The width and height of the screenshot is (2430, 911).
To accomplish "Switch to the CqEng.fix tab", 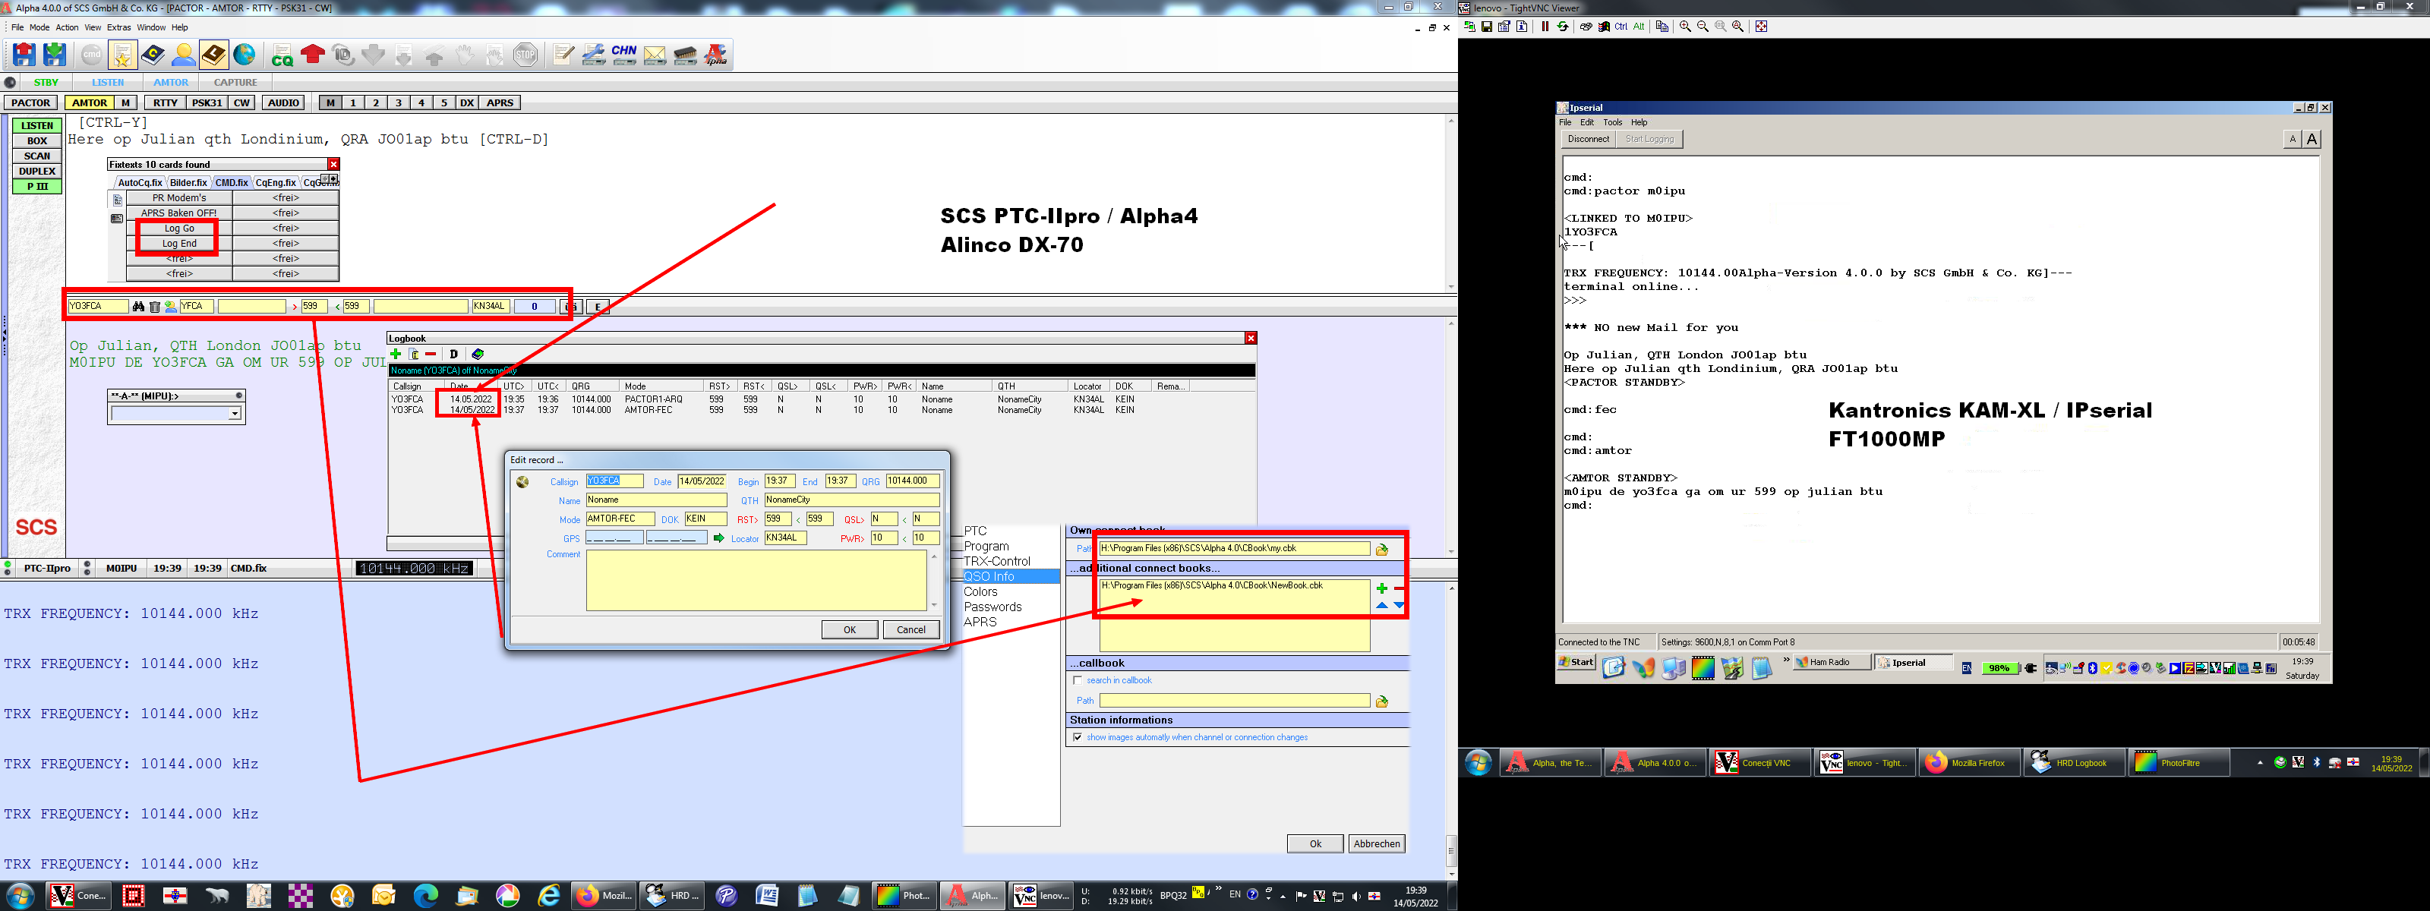I will [x=276, y=183].
